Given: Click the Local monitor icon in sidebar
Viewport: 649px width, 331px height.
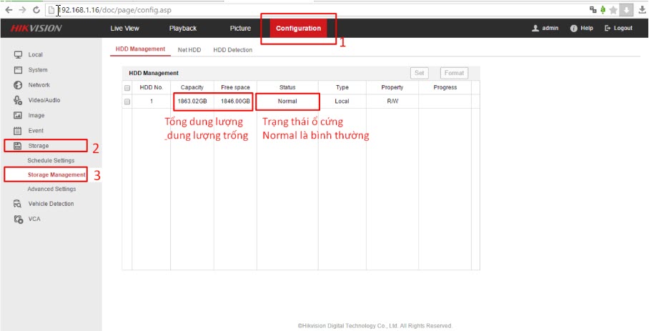Looking at the screenshot, I should [x=18, y=55].
